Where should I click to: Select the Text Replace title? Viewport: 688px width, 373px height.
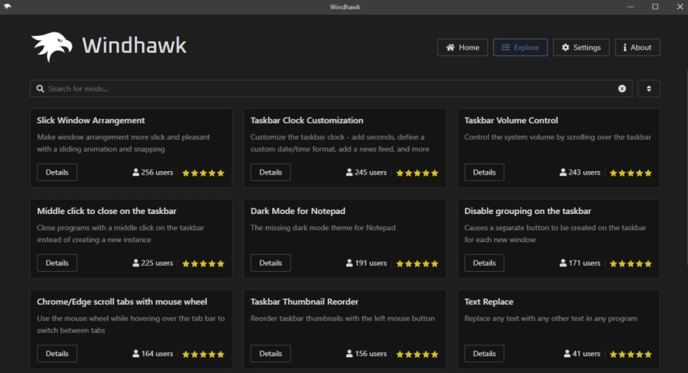[489, 302]
